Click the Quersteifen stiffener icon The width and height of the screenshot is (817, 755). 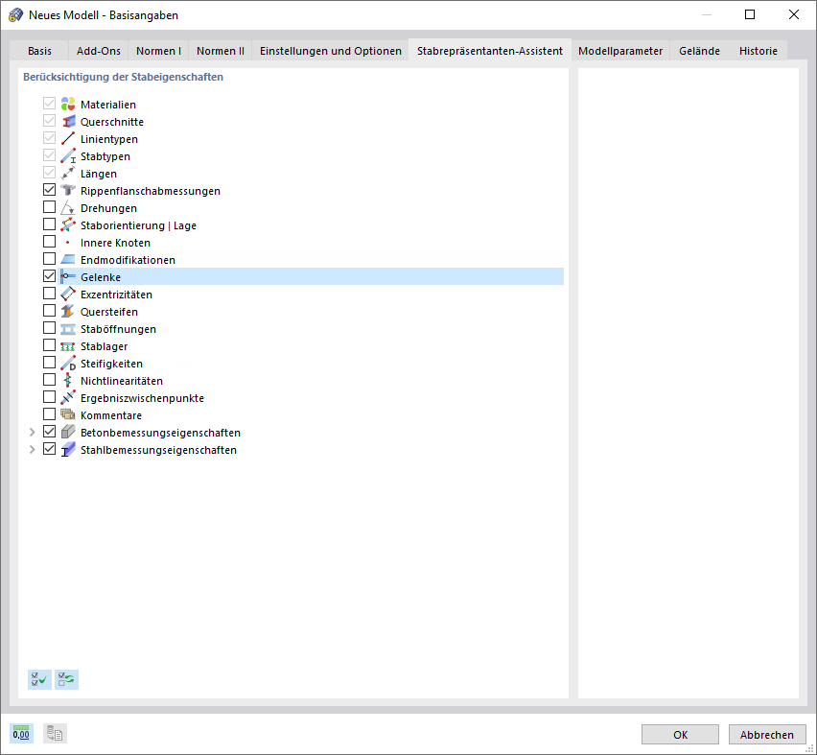click(x=68, y=311)
